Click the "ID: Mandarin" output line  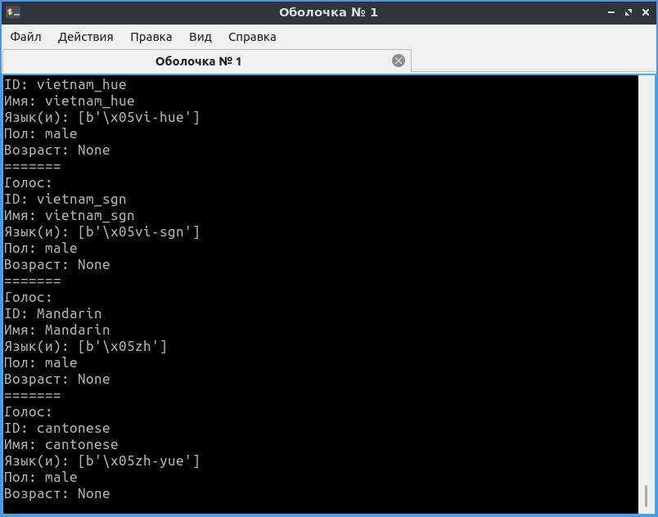click(53, 313)
